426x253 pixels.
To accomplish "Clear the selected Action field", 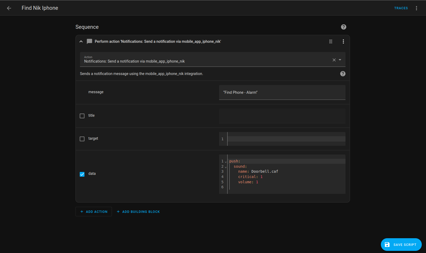I will point(334,60).
